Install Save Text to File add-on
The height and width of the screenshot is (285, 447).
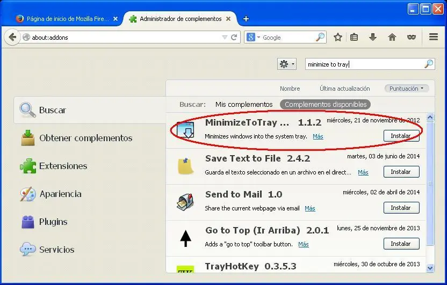click(x=401, y=172)
